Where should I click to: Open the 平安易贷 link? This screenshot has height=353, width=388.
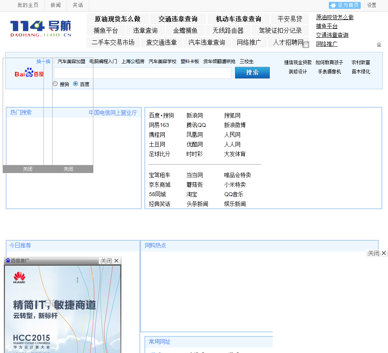point(290,19)
